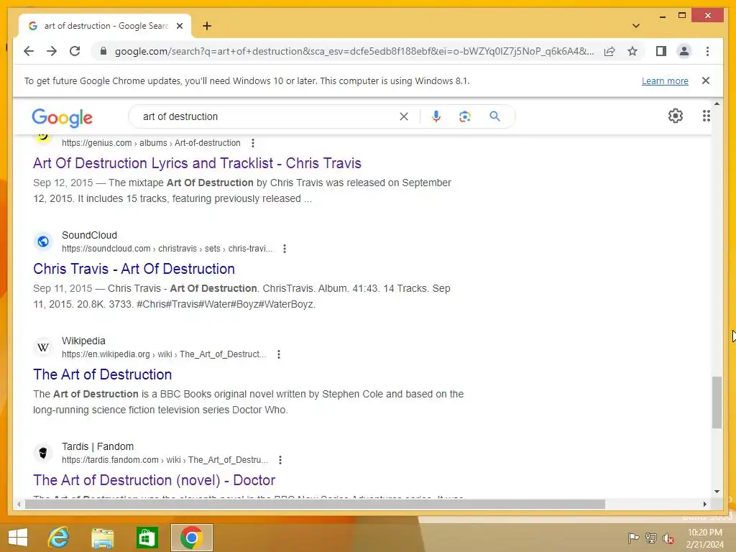
Task: Open The Art of Destruction (novel) link
Action: [154, 480]
